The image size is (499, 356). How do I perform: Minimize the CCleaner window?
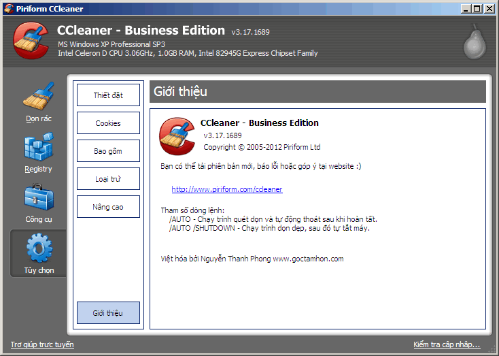[466, 9]
